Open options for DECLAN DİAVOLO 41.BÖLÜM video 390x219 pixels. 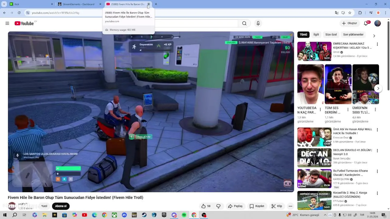tap(377, 151)
